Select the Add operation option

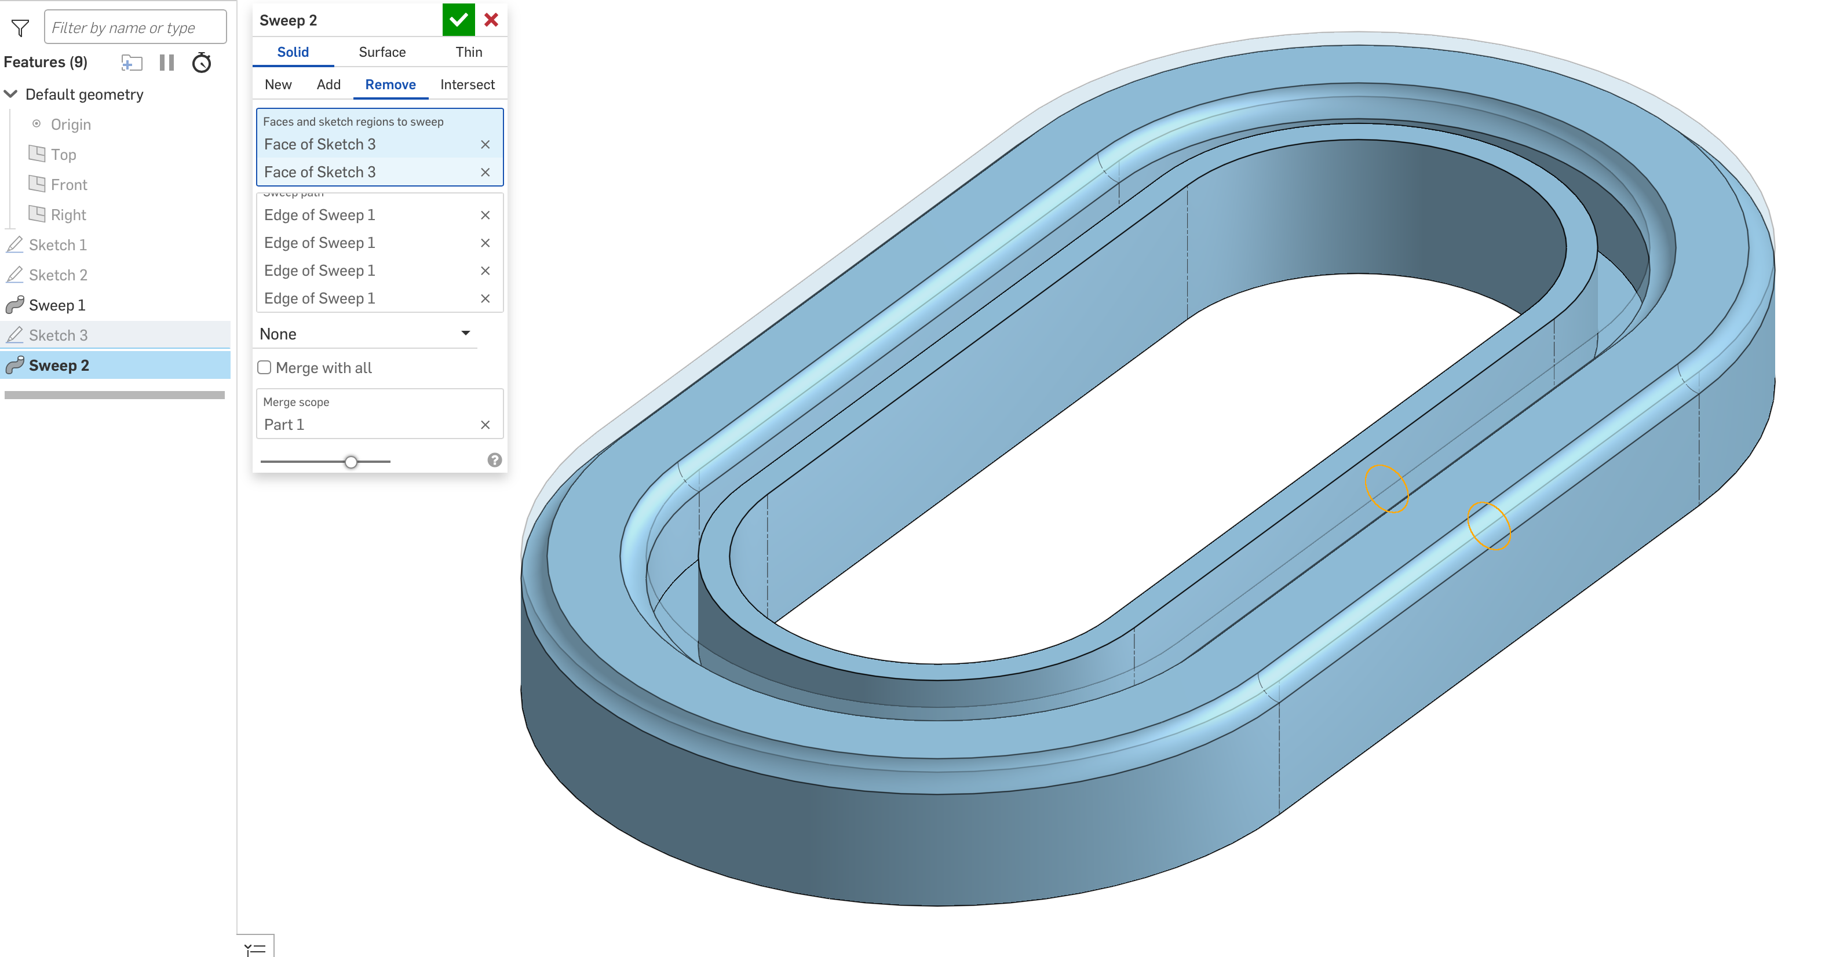pyautogui.click(x=328, y=85)
